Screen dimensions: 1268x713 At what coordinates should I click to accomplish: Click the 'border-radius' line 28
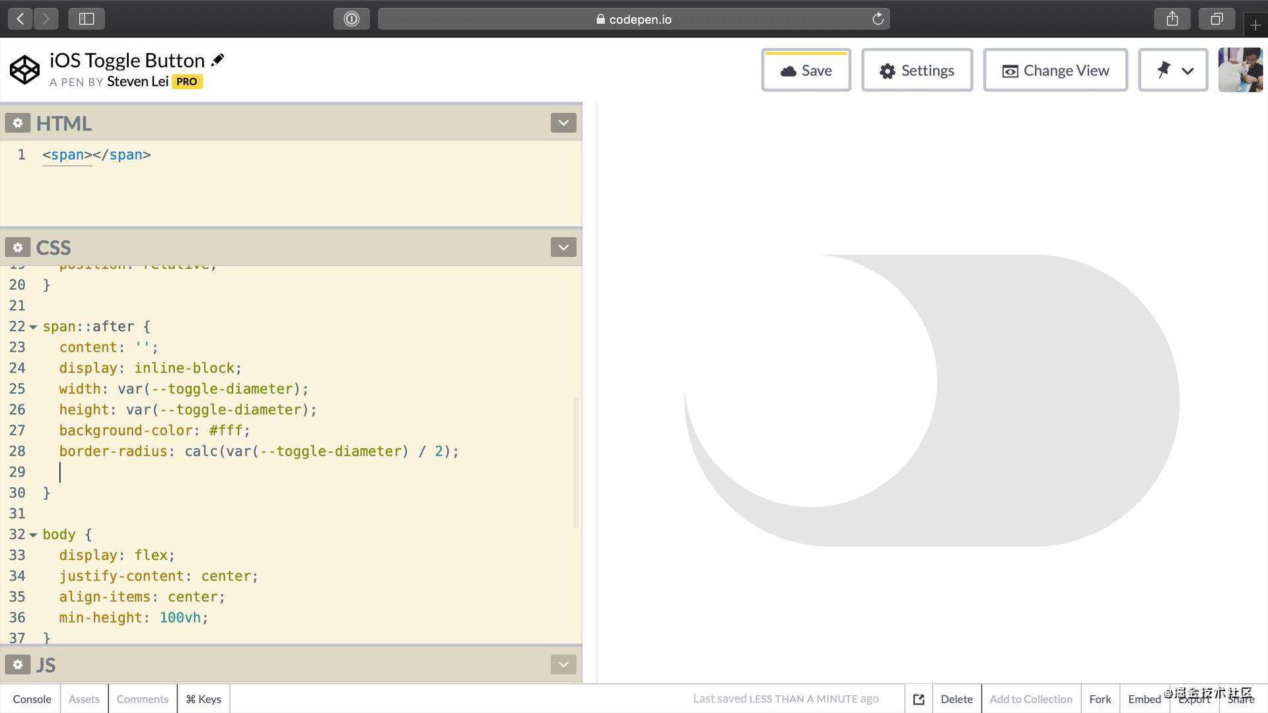pyautogui.click(x=259, y=452)
